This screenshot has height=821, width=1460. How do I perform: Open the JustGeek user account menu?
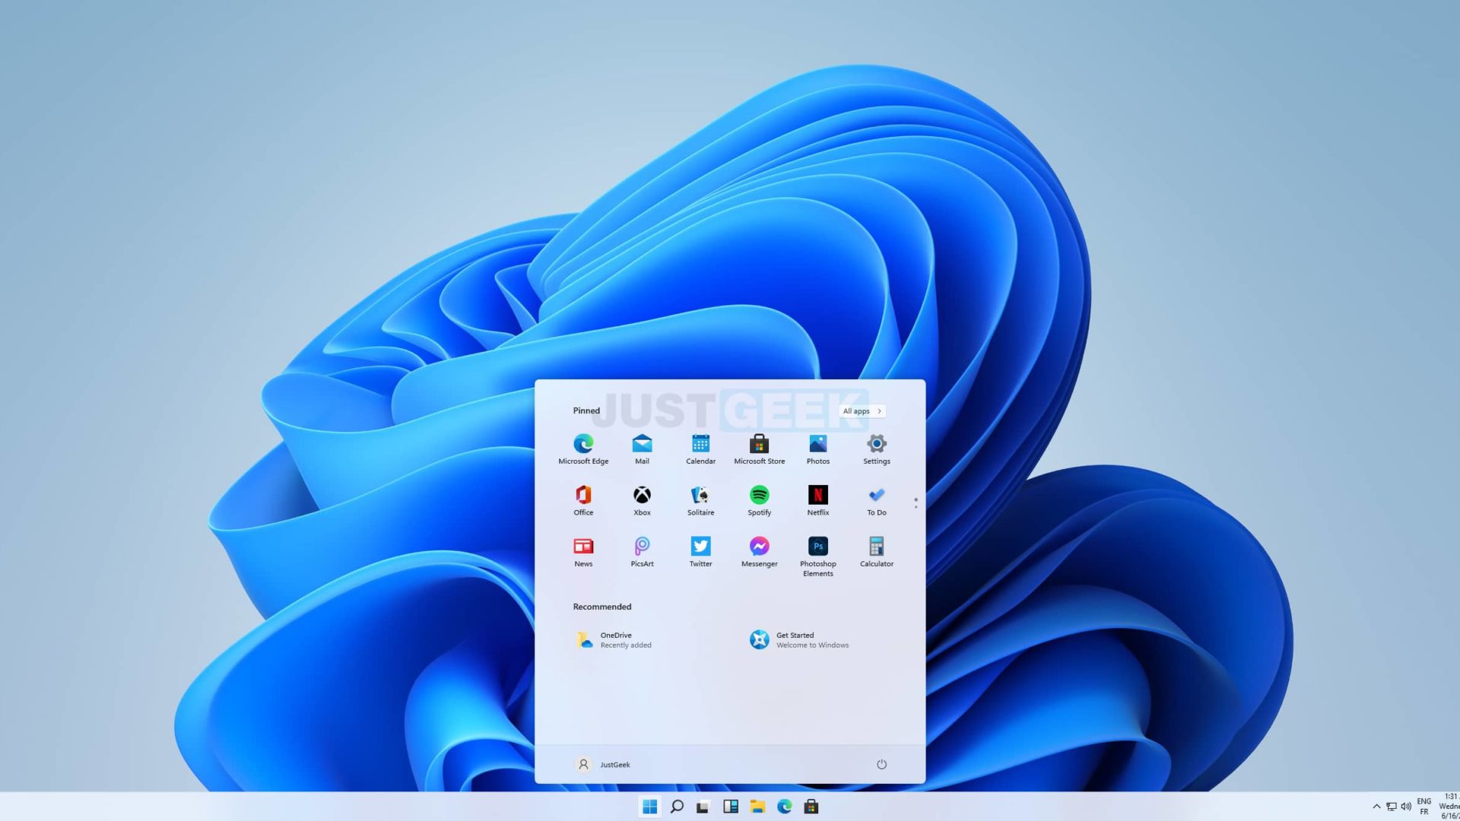click(x=602, y=764)
